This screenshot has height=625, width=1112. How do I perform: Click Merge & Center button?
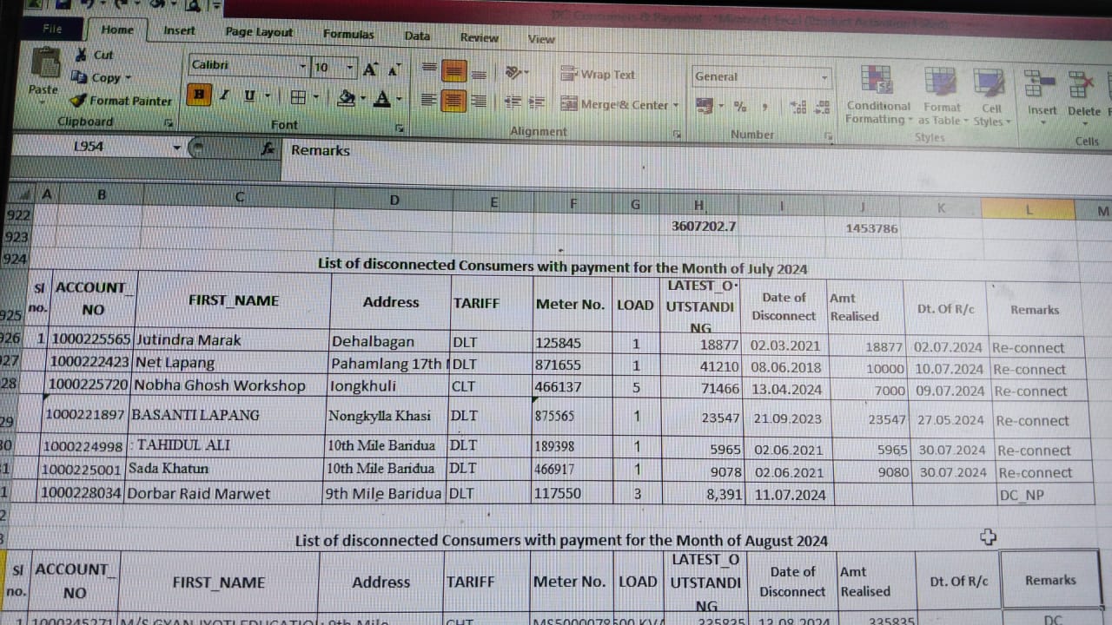point(614,105)
